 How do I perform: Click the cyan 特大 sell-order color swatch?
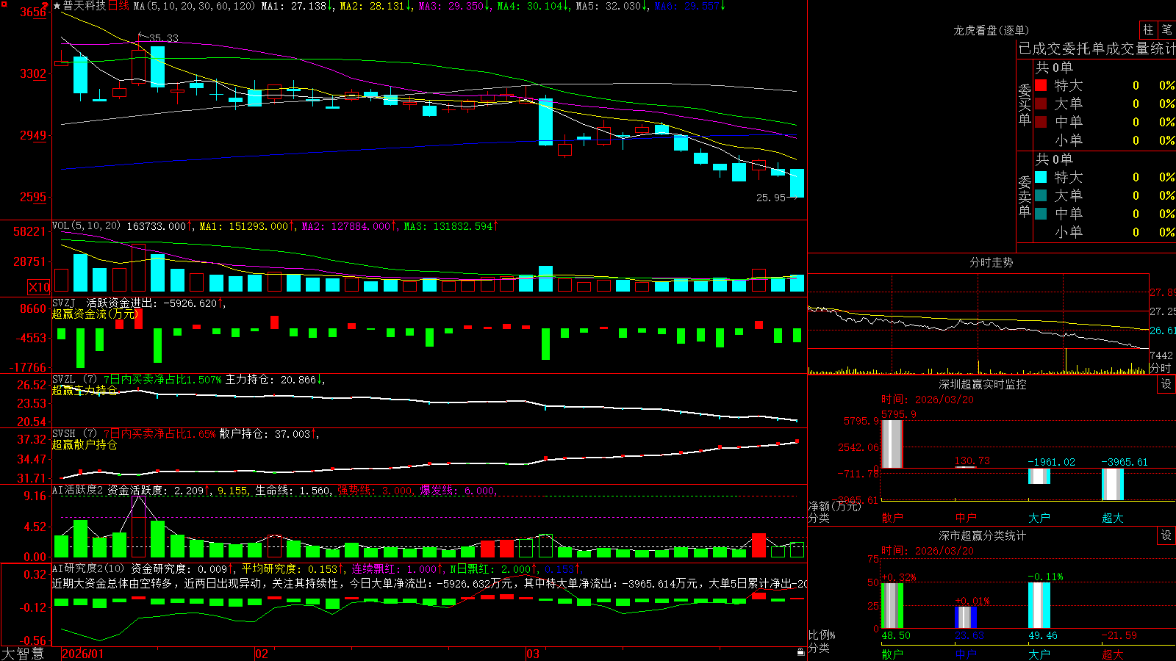[1041, 177]
